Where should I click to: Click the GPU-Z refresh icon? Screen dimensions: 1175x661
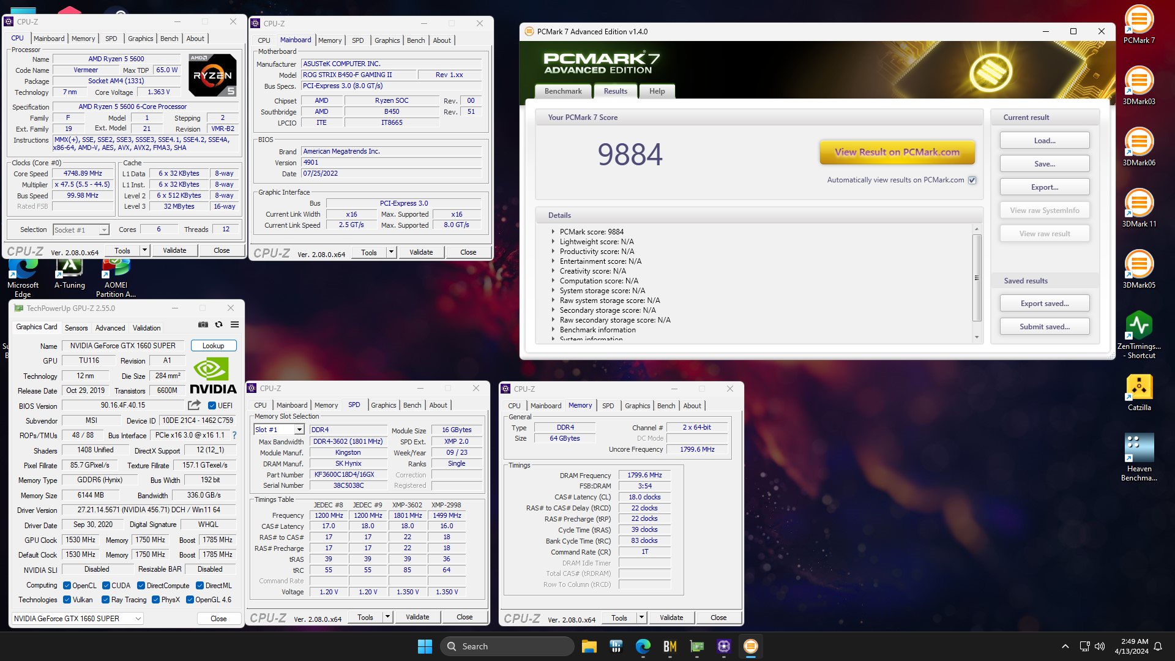click(218, 324)
